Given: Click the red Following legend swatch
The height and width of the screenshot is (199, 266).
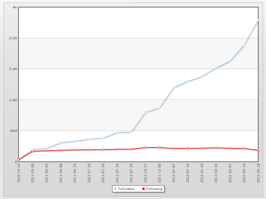Looking at the screenshot, I should pyautogui.click(x=143, y=189).
